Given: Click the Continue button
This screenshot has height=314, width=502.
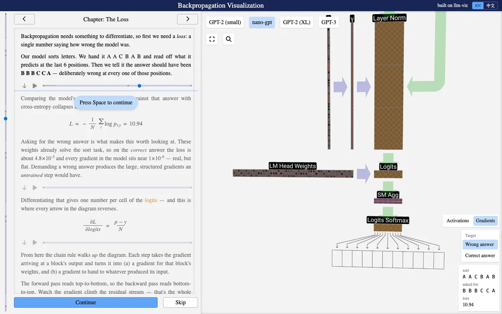Looking at the screenshot, I should (x=86, y=302).
